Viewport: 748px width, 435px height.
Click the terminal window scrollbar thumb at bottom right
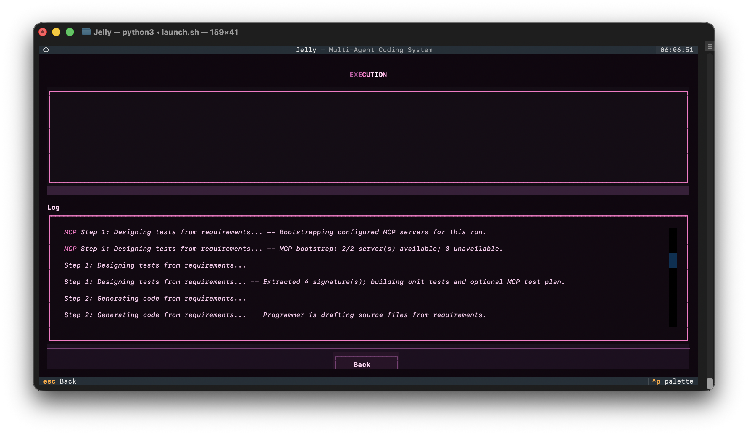pos(710,383)
